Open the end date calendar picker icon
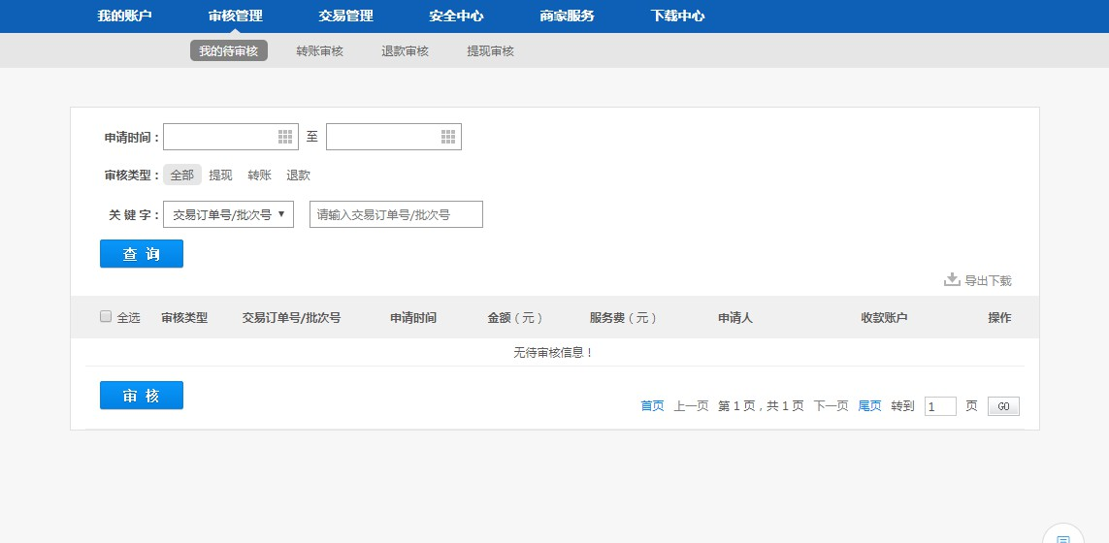The width and height of the screenshot is (1109, 543). tap(448, 137)
